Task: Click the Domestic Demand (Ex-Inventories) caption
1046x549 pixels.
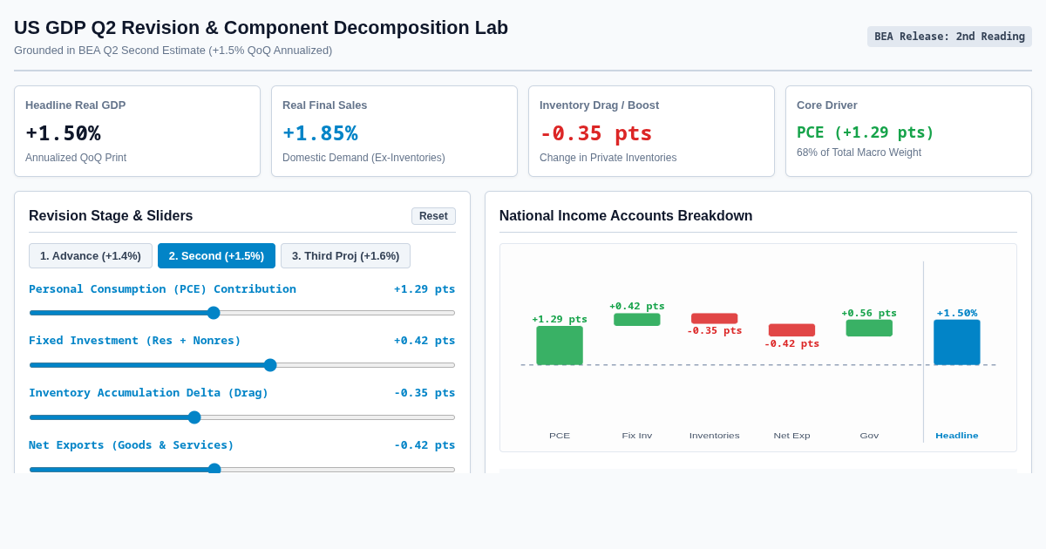Action: point(363,158)
